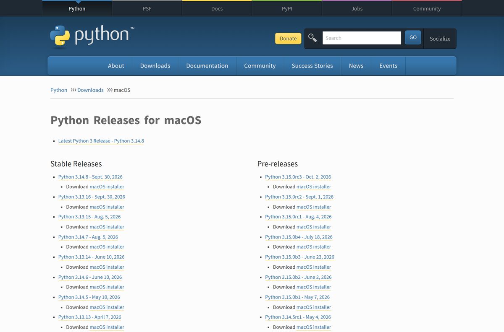
Task: Download macOS installer for Python 3.13.16
Action: [x=107, y=207]
